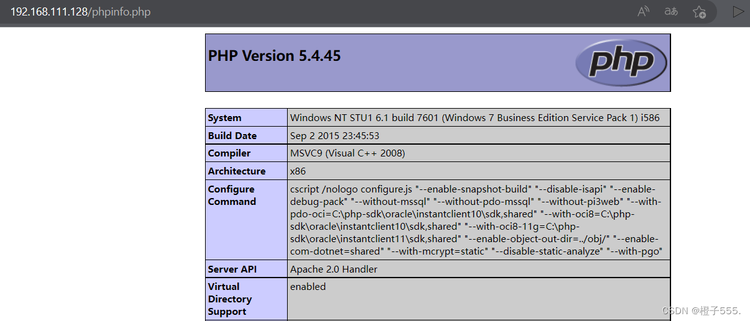Click the play-shaped icon at toolbar right edge
This screenshot has height=321, width=750.
(x=738, y=12)
